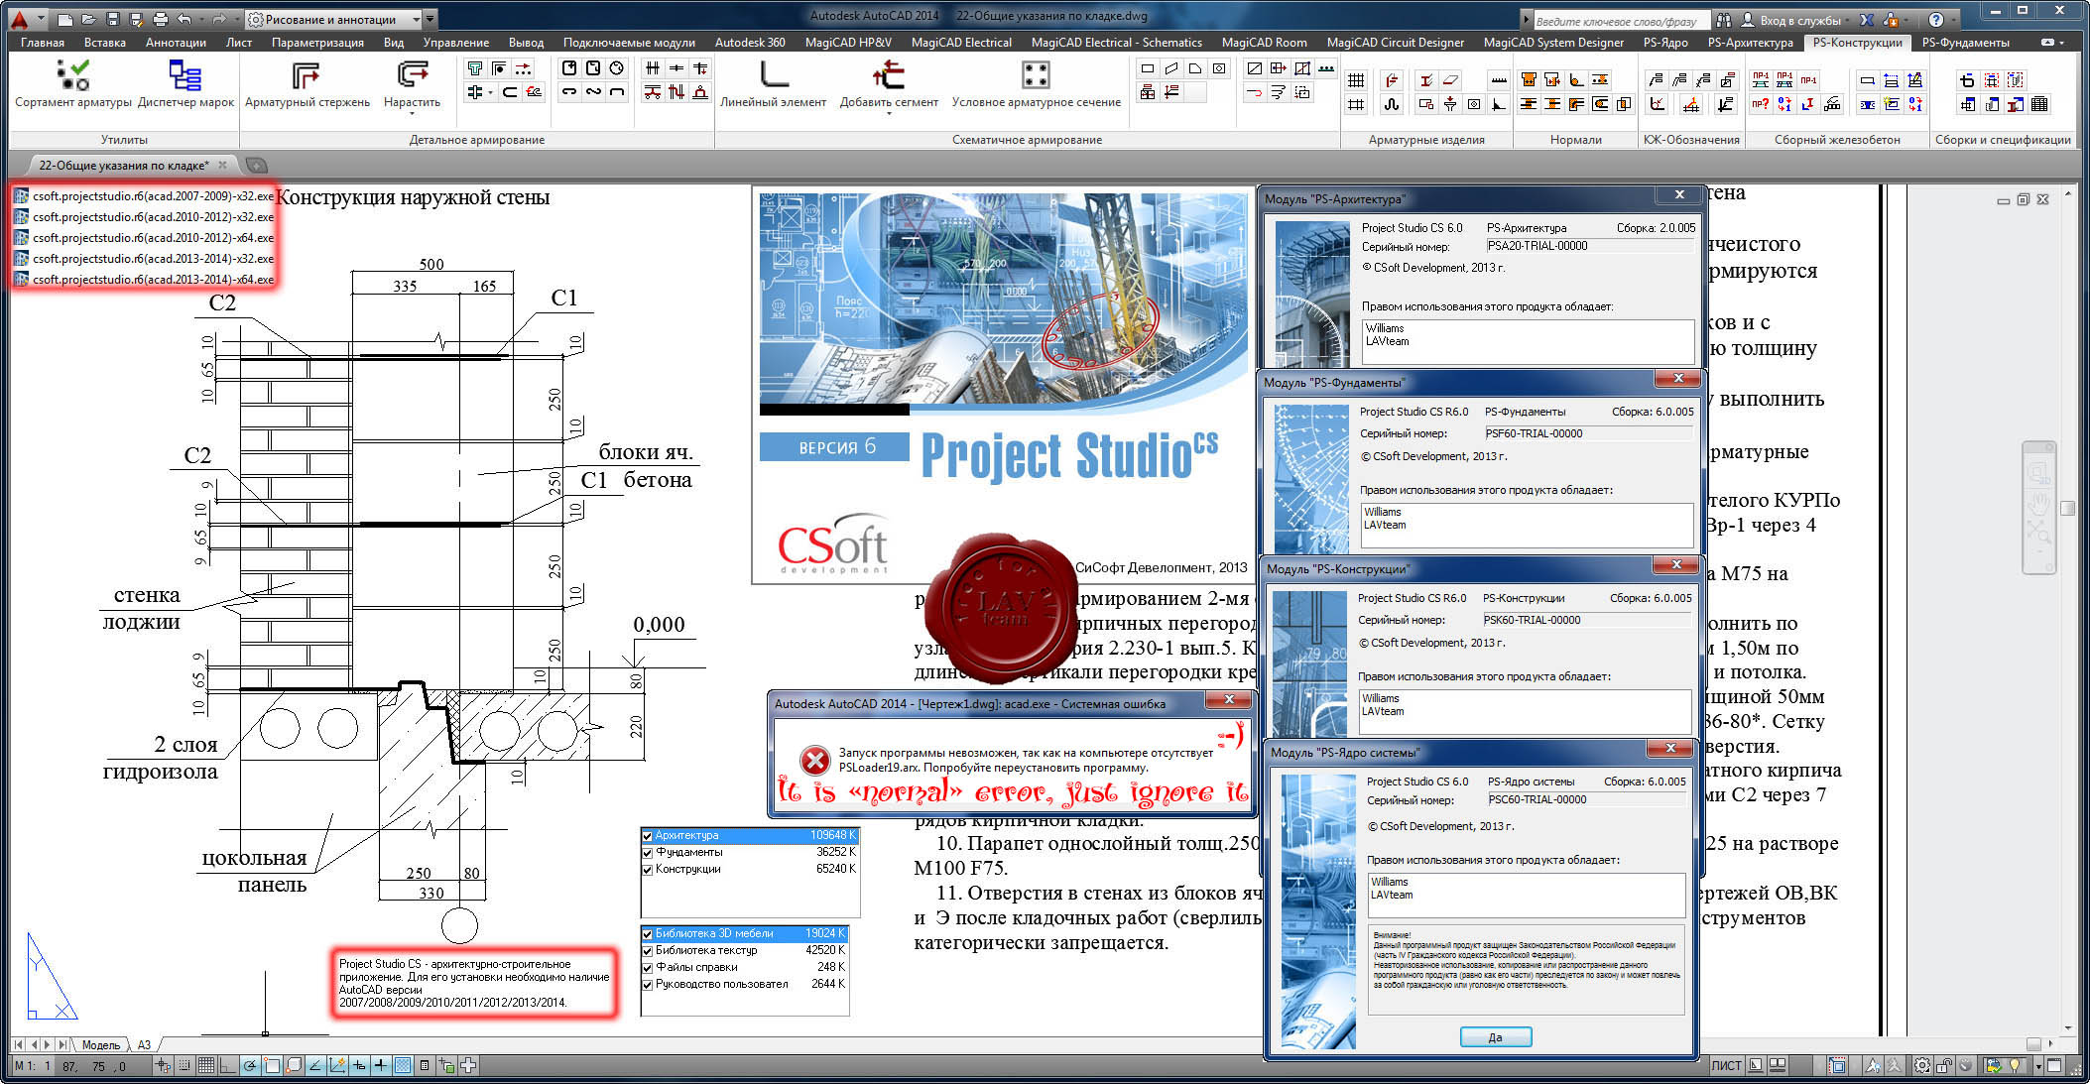Expand the quick access toolbar customize arrow
The height and width of the screenshot is (1084, 2090).
pos(430,19)
